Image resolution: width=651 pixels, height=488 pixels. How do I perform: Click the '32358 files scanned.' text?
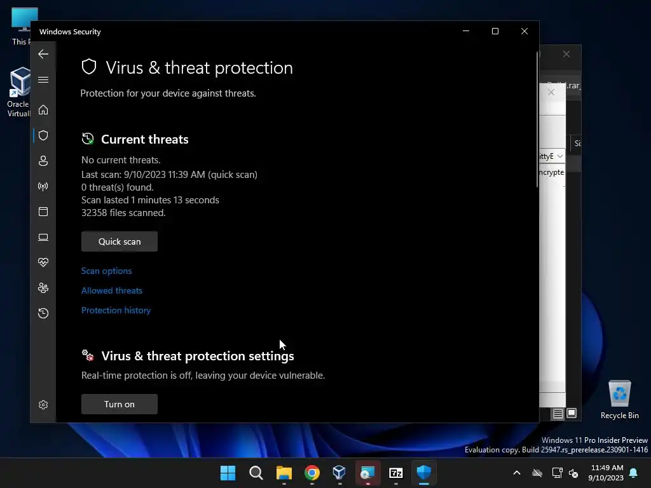pos(123,213)
